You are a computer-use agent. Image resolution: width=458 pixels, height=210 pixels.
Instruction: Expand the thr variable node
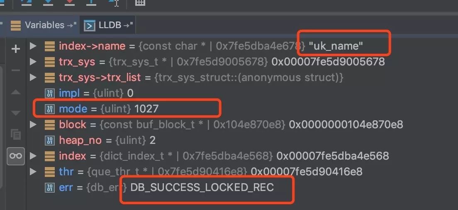34,172
